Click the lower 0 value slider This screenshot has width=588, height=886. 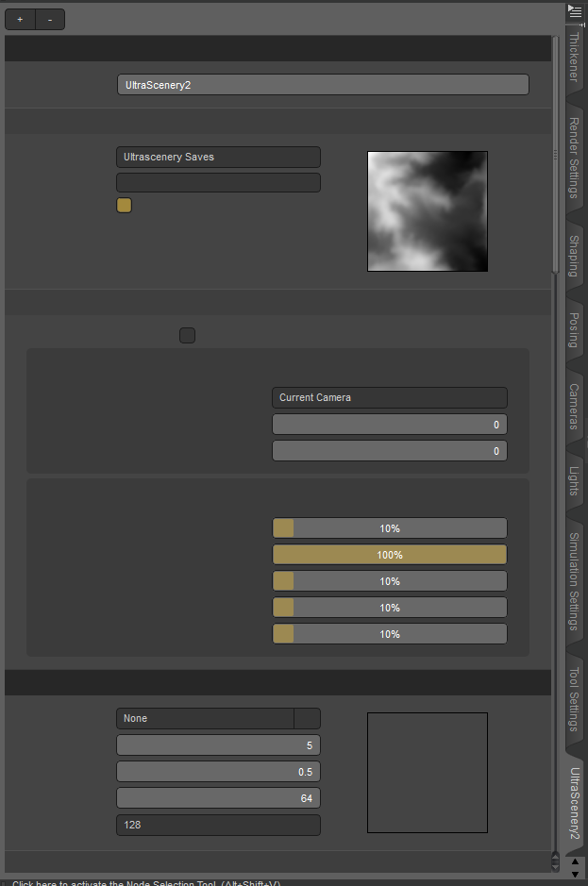pyautogui.click(x=390, y=451)
